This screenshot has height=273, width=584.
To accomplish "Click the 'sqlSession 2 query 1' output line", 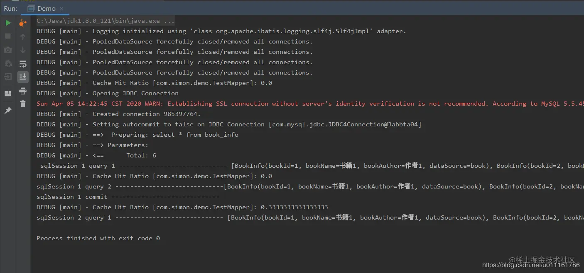I will click(310, 217).
